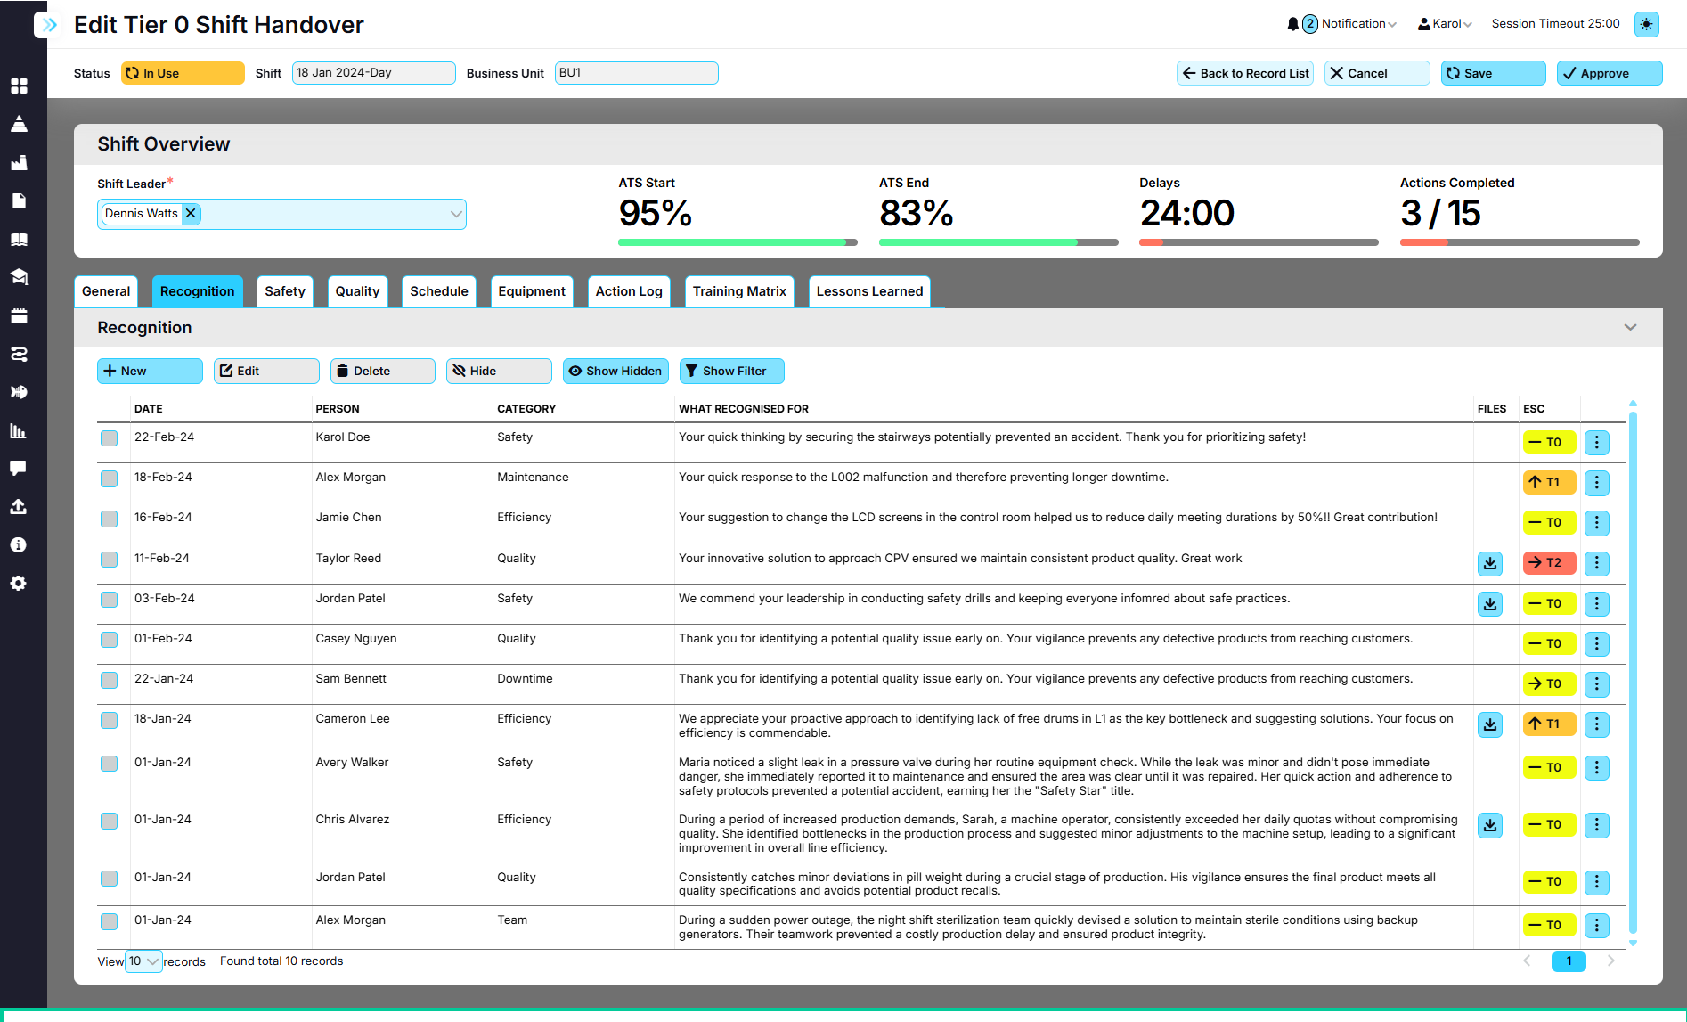
Task: Check the 18-Feb-24 Alex Morgan row
Action: pyautogui.click(x=110, y=478)
